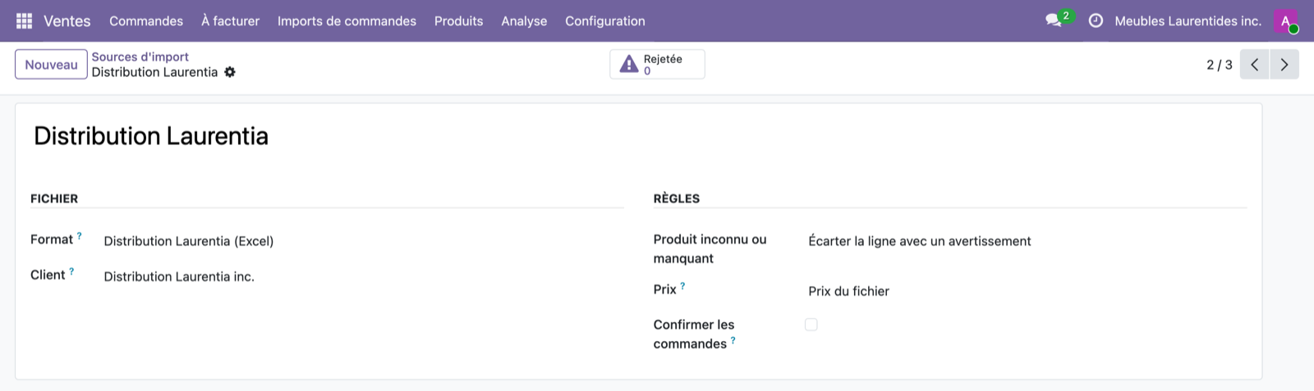This screenshot has width=1314, height=391.
Task: Create a new record with Nouveau
Action: tap(51, 65)
